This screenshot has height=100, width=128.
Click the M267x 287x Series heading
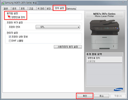pyautogui.click(x=104, y=14)
